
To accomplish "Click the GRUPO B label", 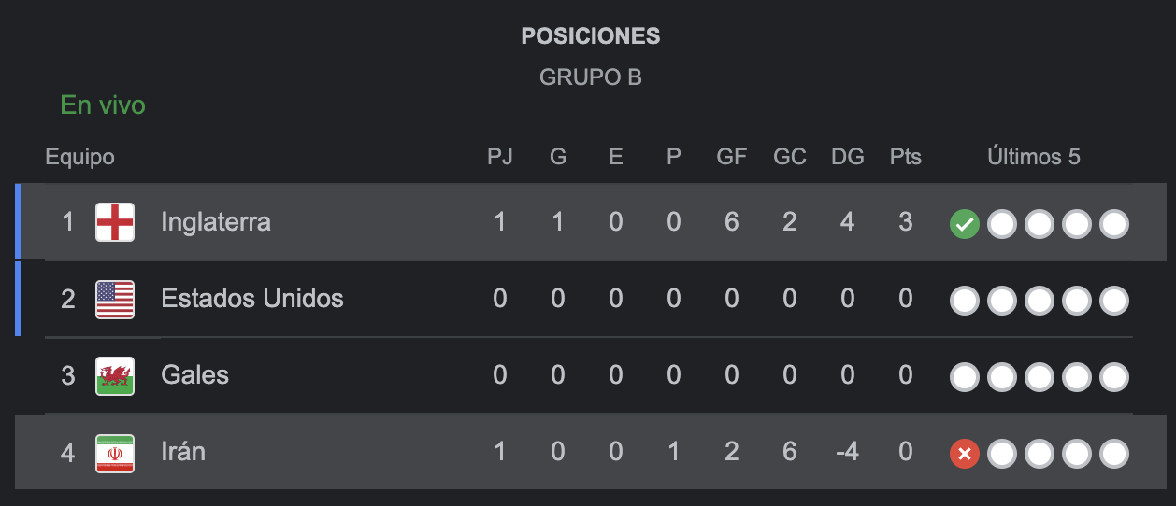I will coord(590,77).
